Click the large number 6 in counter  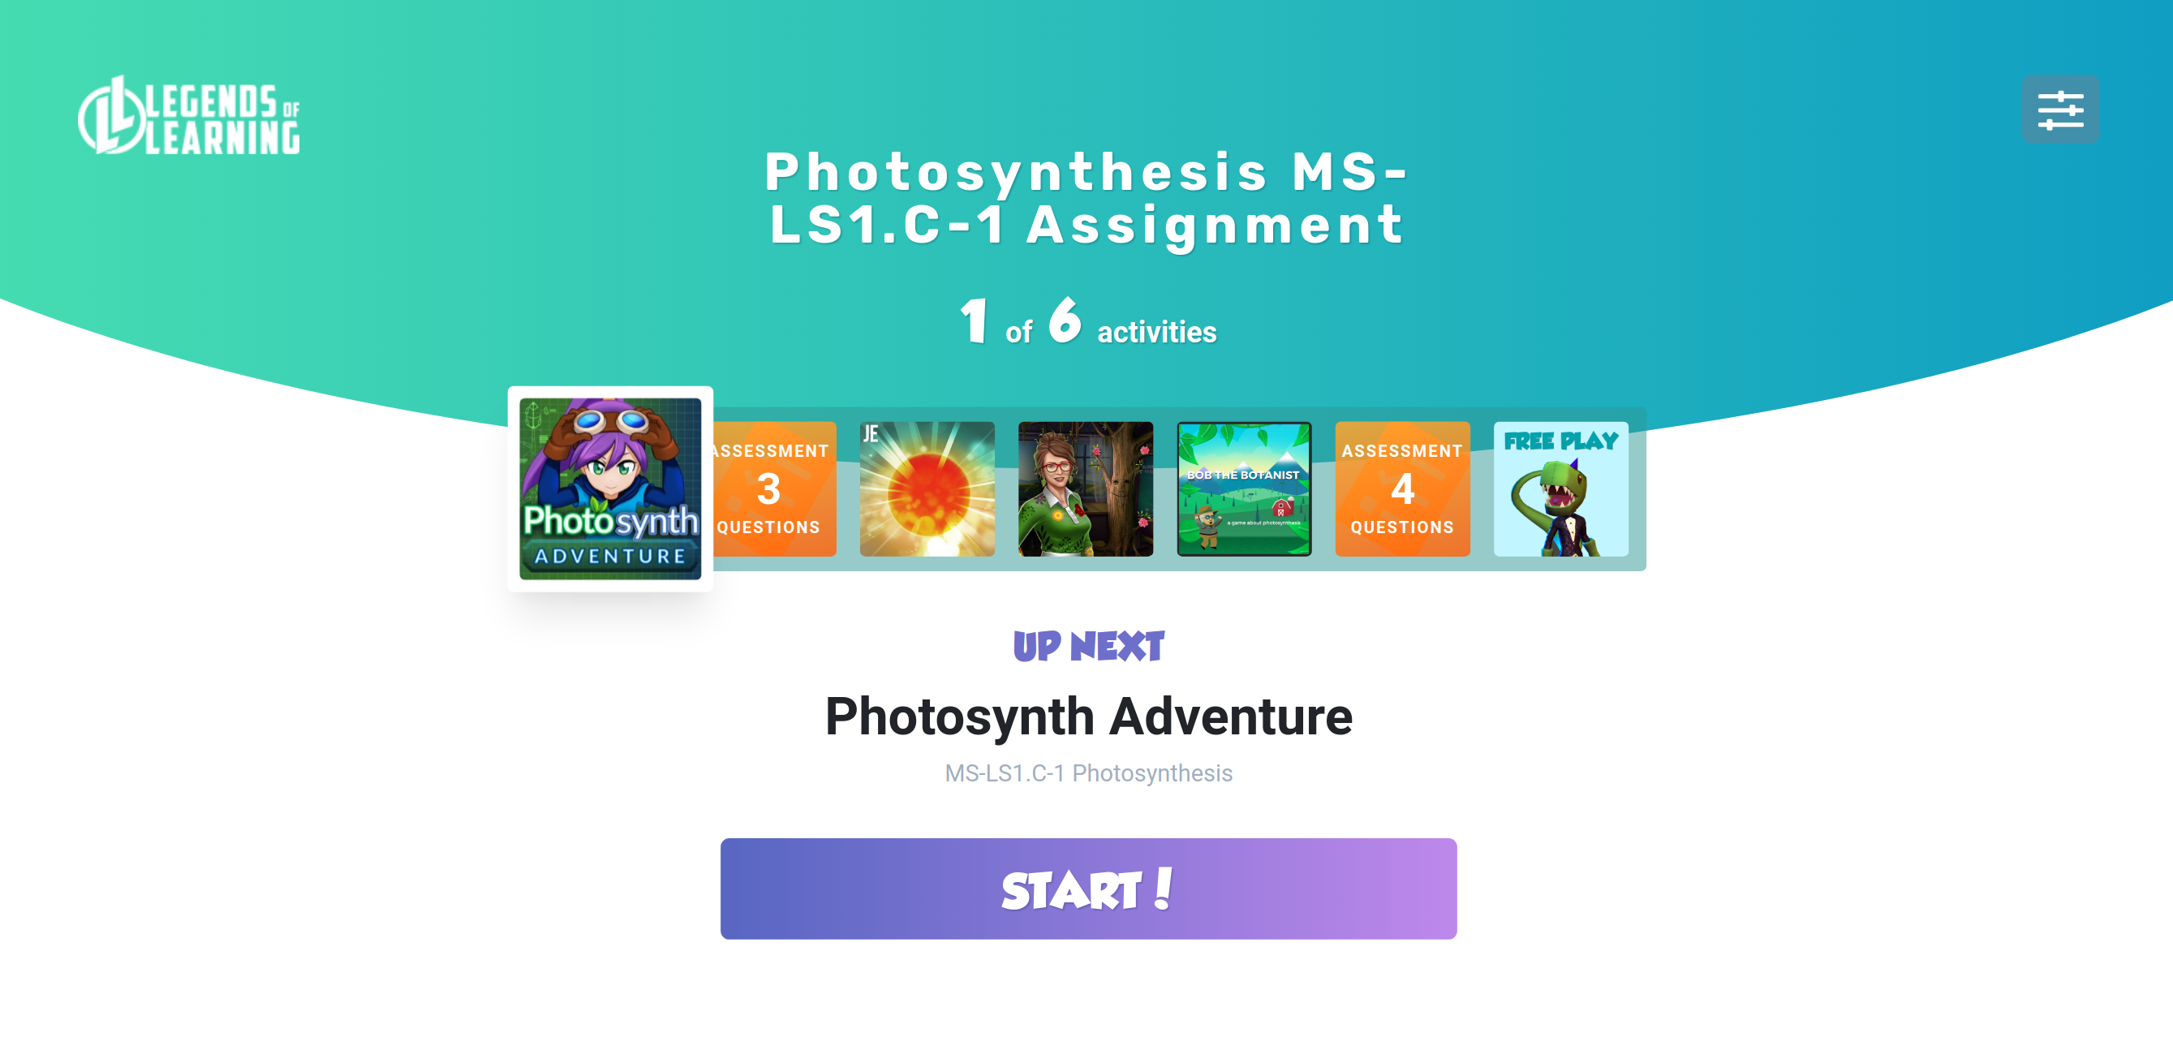click(x=1065, y=321)
